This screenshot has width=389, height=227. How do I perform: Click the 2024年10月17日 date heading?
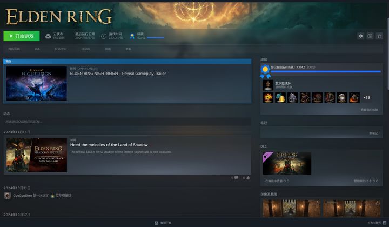pyautogui.click(x=17, y=215)
